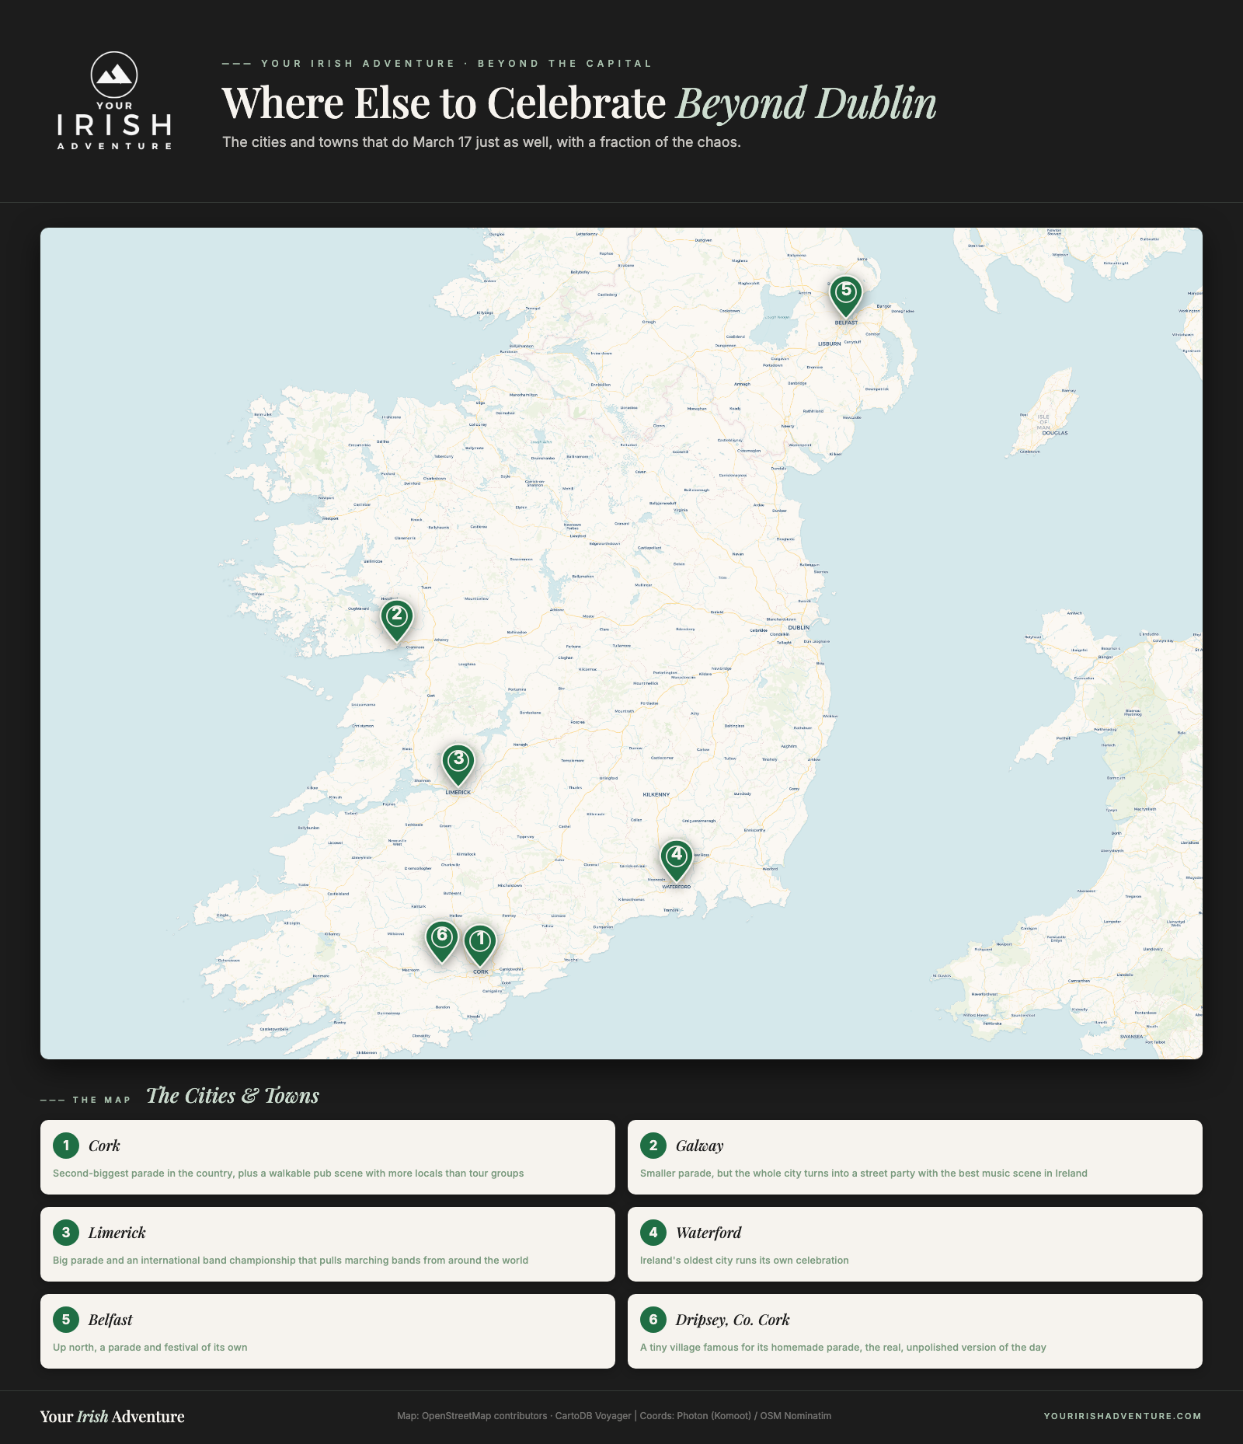Select map pin number 2 at Galway
This screenshot has height=1444, width=1243.
397,620
